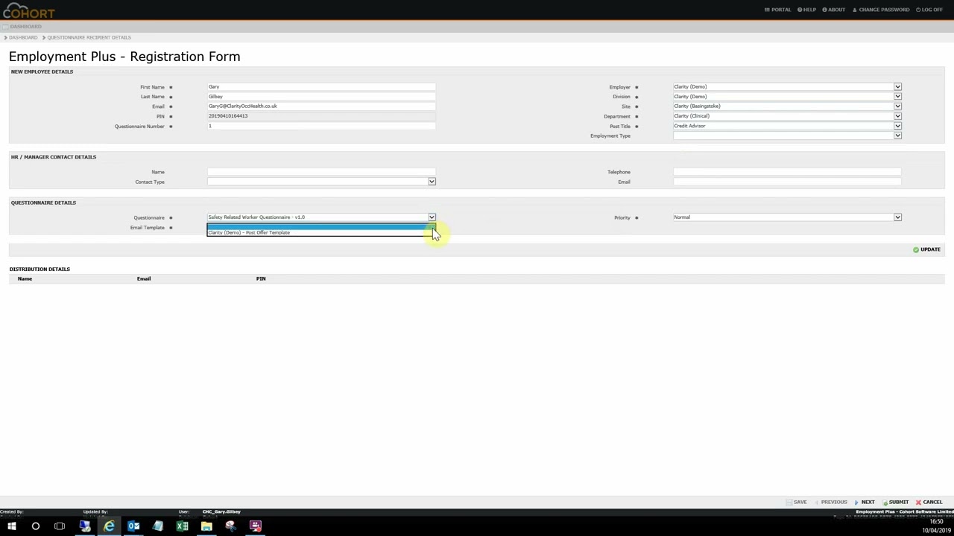The width and height of the screenshot is (954, 536).
Task: Click the PIN value 20190410164413
Action: coord(228,116)
